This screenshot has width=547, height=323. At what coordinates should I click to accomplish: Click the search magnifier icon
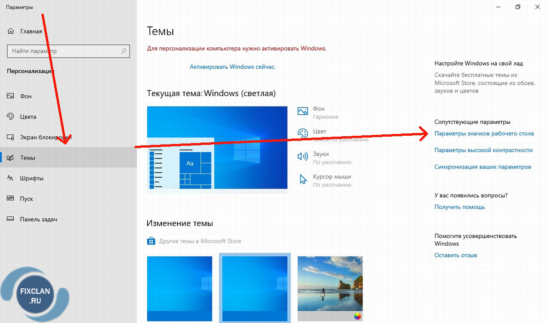(x=123, y=51)
